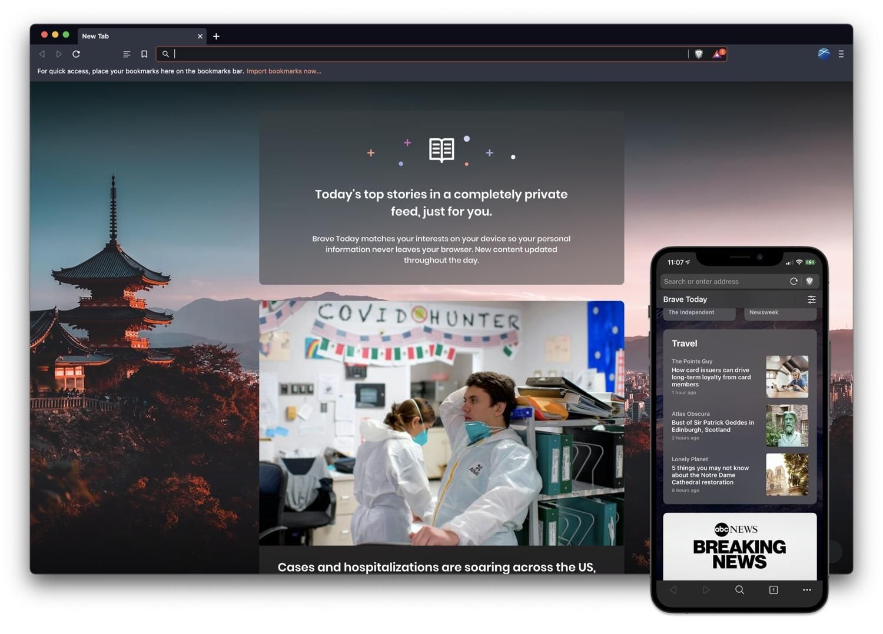The height and width of the screenshot is (634, 883).
Task: Tap the search icon in phone toolbar
Action: click(739, 590)
